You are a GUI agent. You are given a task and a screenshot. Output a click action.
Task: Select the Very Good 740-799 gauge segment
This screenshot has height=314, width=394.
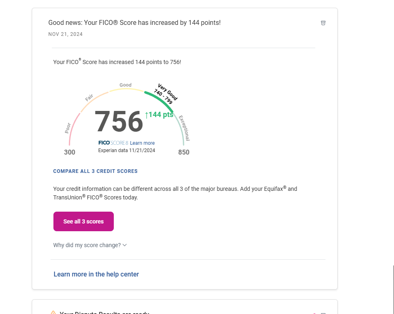click(160, 99)
